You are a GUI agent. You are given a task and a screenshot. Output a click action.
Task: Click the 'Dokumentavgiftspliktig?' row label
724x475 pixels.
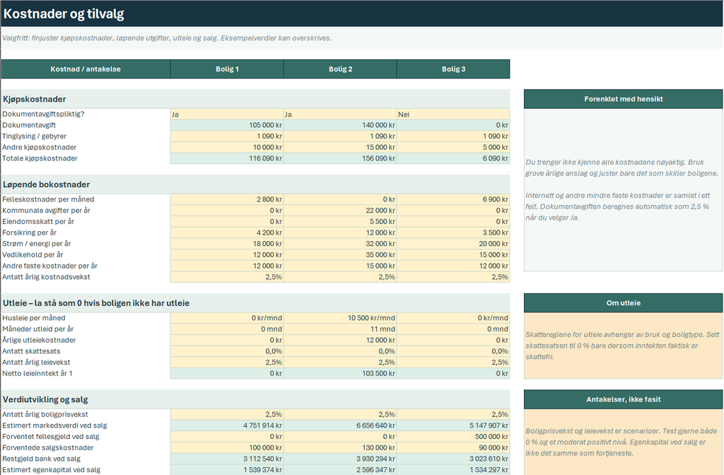click(x=43, y=114)
